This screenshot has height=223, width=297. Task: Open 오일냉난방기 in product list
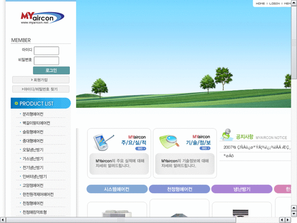click(33, 150)
